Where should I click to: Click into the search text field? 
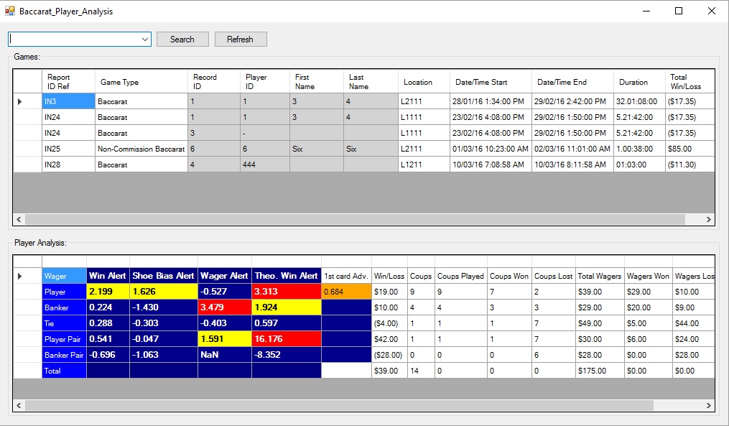pos(73,40)
